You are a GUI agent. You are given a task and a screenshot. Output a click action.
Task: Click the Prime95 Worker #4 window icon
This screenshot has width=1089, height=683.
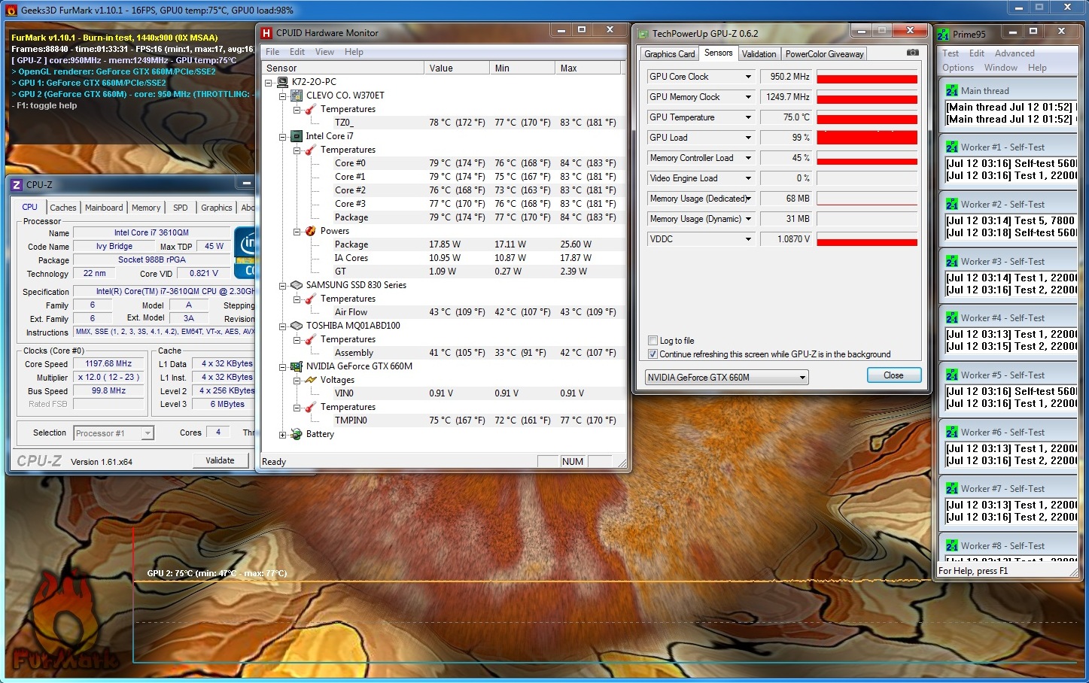point(952,317)
